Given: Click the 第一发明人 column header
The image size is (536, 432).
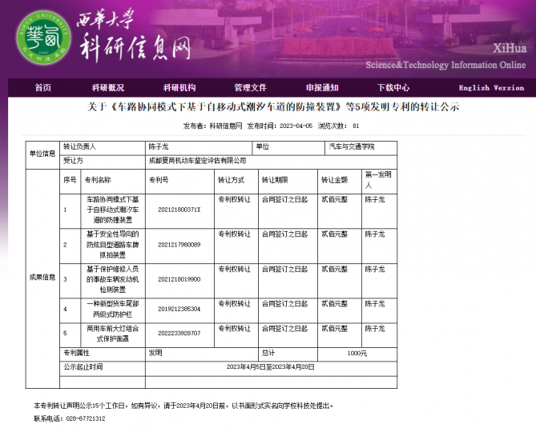Looking at the screenshot, I should pyautogui.click(x=378, y=180).
